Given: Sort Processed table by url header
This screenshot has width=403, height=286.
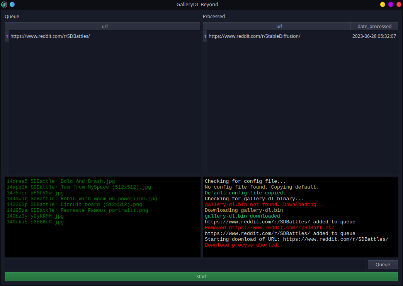Looking at the screenshot, I should click(x=277, y=27).
